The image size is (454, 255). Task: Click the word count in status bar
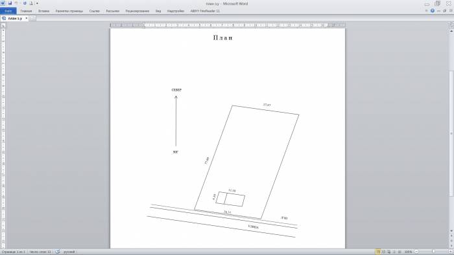[x=40, y=252]
